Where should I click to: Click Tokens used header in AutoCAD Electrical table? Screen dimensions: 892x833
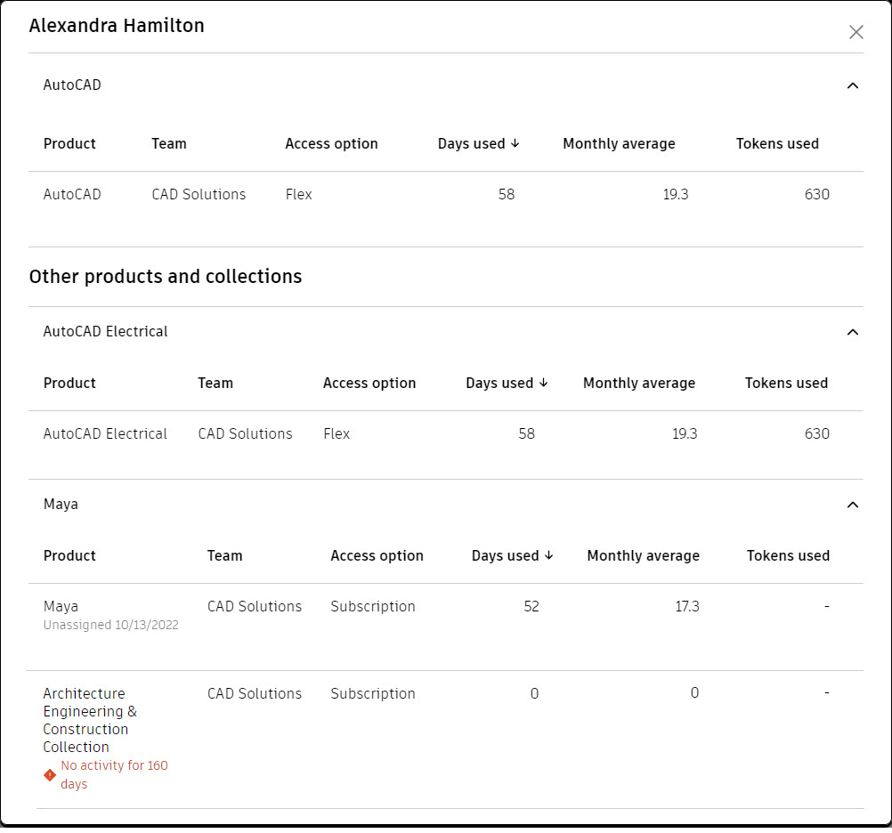pos(786,384)
